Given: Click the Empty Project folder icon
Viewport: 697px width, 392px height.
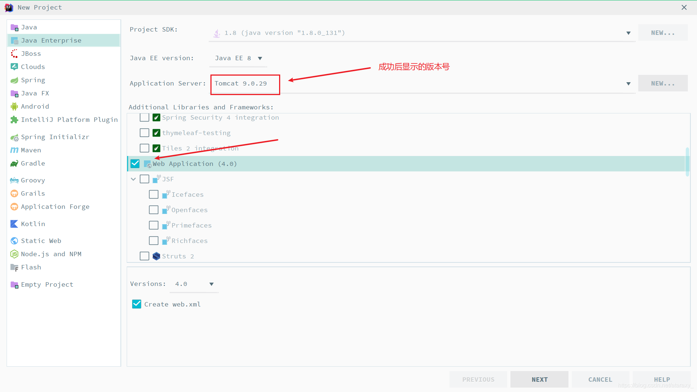Looking at the screenshot, I should (14, 285).
